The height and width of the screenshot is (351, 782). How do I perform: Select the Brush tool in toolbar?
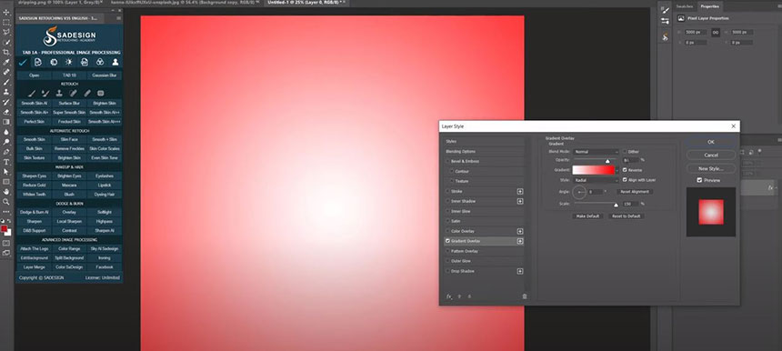click(x=6, y=82)
